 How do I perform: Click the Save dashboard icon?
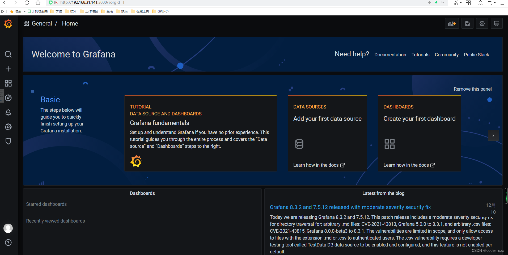coord(467,24)
